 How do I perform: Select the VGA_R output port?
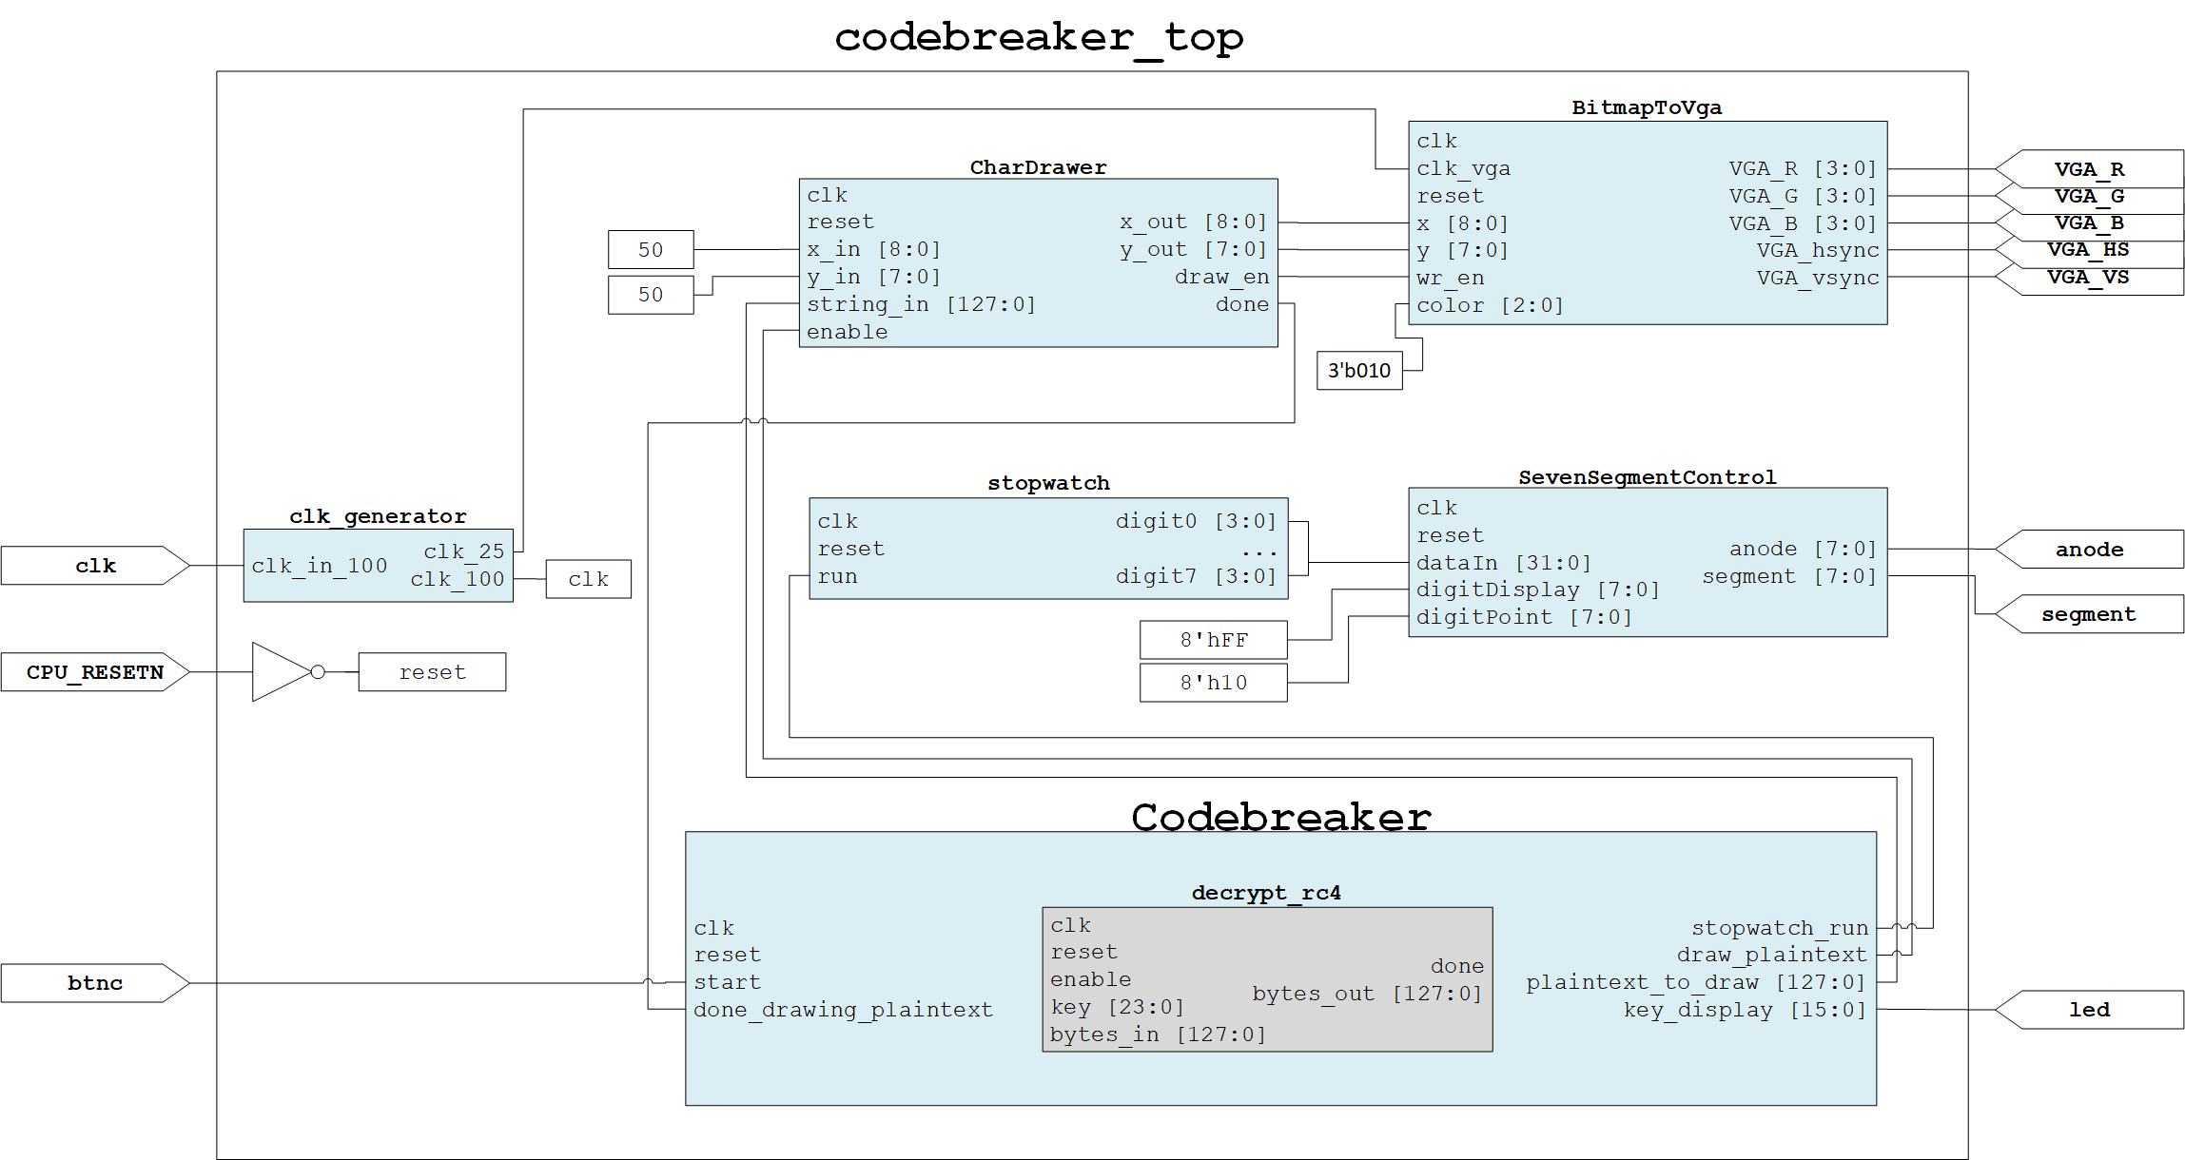pyautogui.click(x=2089, y=169)
